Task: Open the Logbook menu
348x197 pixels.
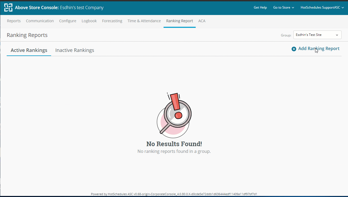Action: click(x=89, y=21)
